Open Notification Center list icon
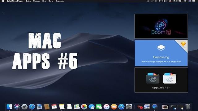Image resolution: width=198 pixels, height=111 pixels. click(x=194, y=1)
